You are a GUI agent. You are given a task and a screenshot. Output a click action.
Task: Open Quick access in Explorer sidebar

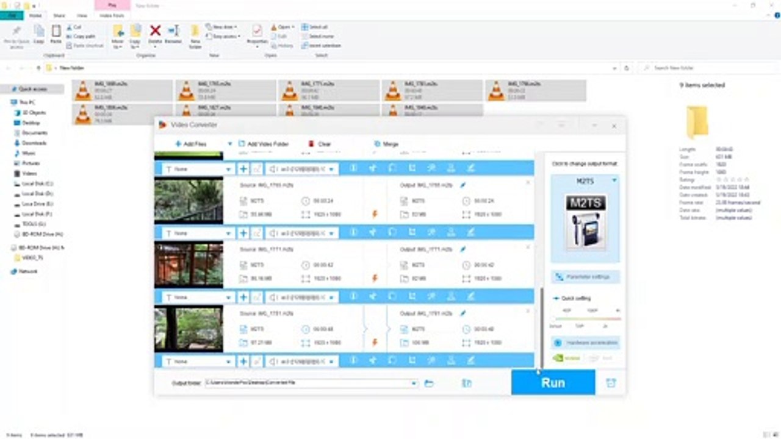point(33,89)
